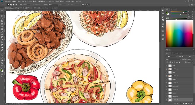This screenshot has height=105, width=195.
Task: Switch to the スウォッチ tab
Action: (x=174, y=9)
